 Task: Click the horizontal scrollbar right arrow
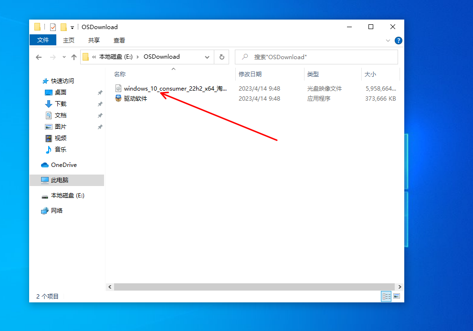click(399, 287)
